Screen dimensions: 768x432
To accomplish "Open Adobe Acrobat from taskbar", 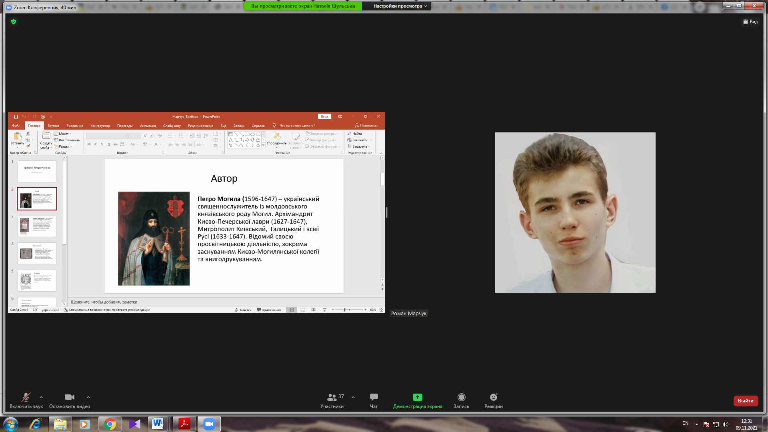I will [184, 424].
